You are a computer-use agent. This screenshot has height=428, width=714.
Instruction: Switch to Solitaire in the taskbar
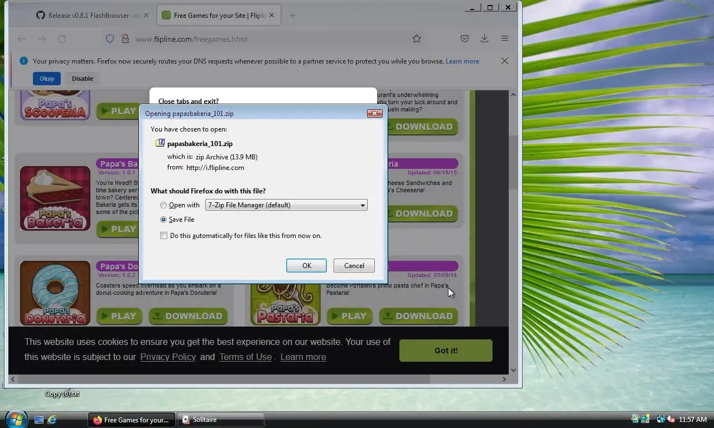(x=220, y=420)
